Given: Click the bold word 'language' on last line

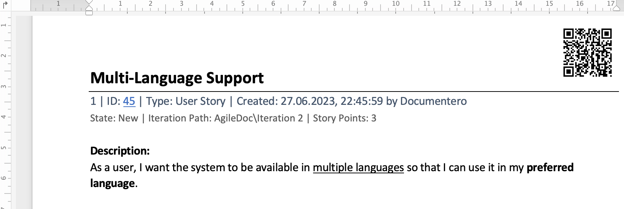Looking at the screenshot, I should [x=112, y=183].
